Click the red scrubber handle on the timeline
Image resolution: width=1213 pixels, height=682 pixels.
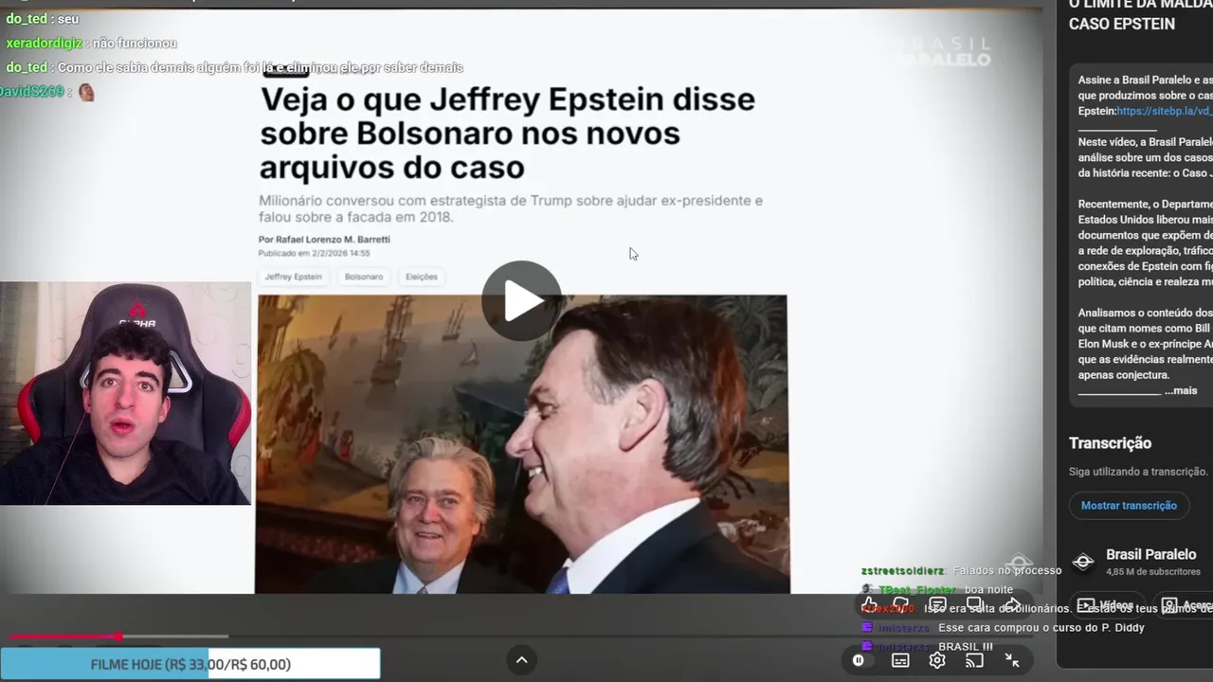(118, 637)
